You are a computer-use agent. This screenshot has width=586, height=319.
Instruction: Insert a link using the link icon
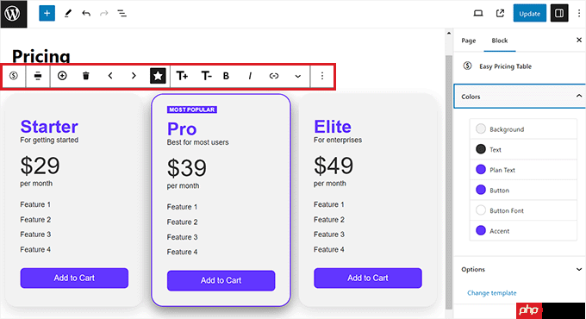point(274,76)
